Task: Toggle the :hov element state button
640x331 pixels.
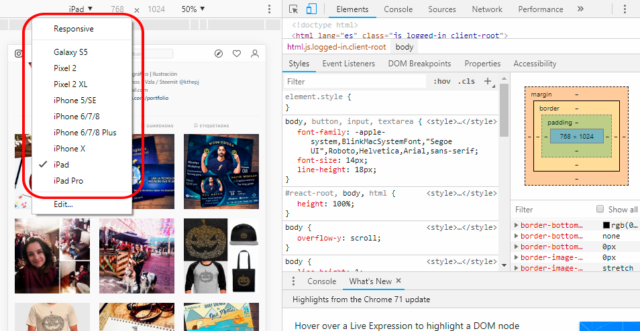Action: tap(442, 81)
